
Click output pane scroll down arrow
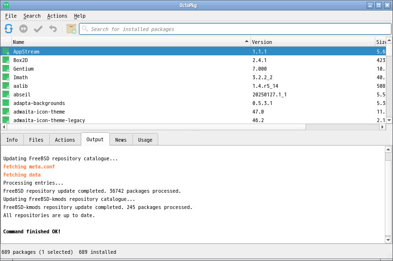388,240
